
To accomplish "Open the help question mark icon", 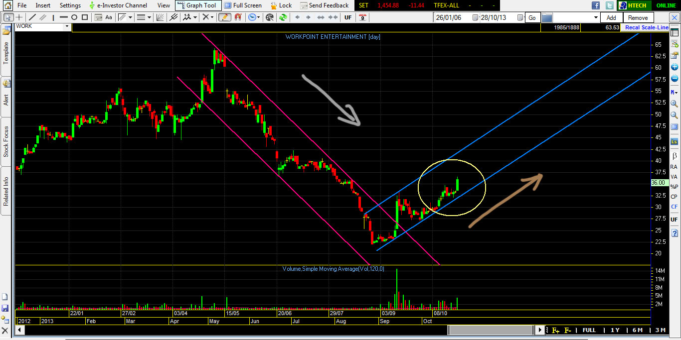I will tap(674, 232).
